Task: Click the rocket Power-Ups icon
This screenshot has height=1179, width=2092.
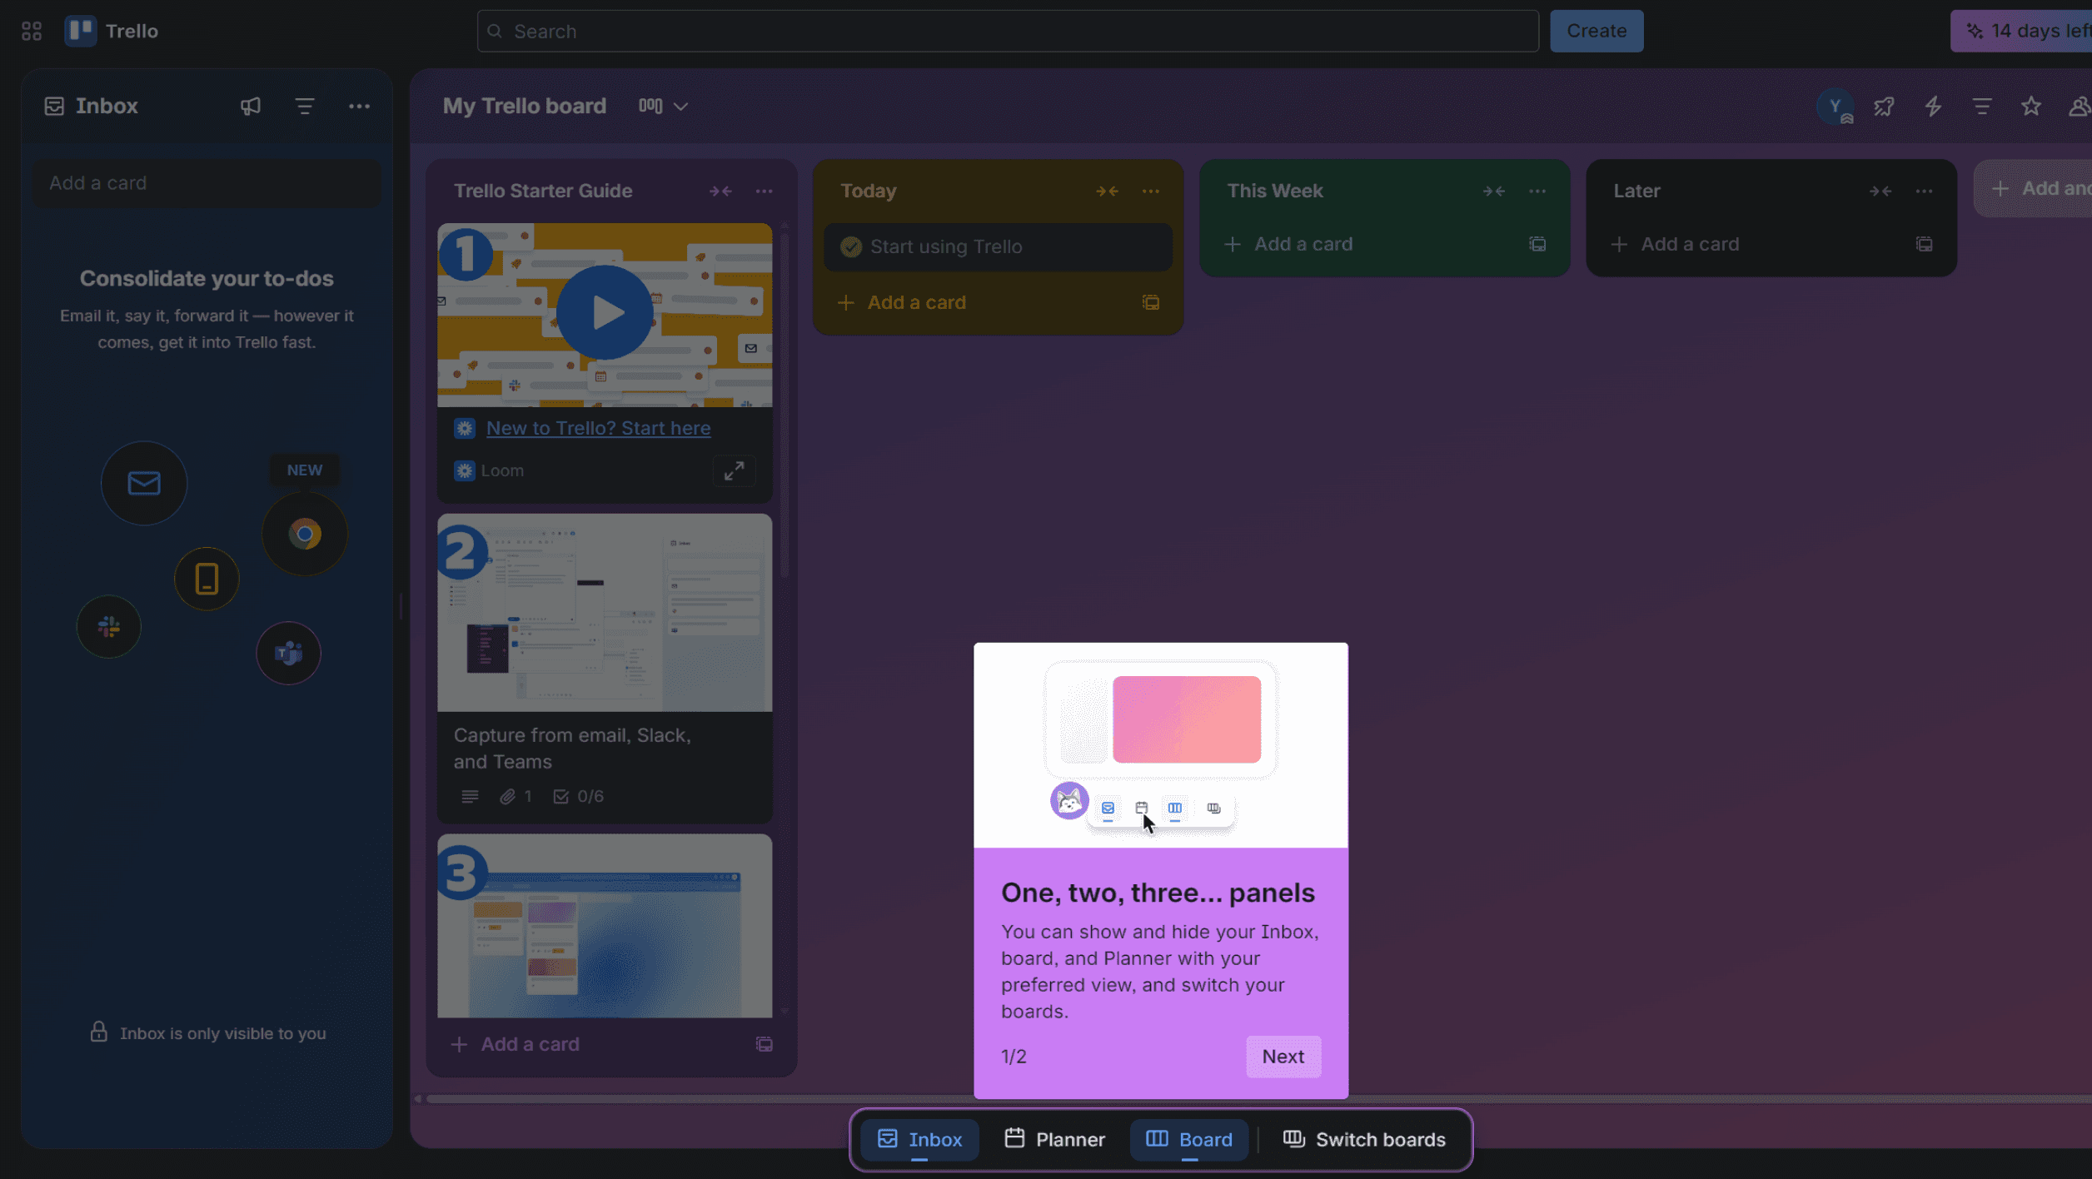Action: [1884, 107]
